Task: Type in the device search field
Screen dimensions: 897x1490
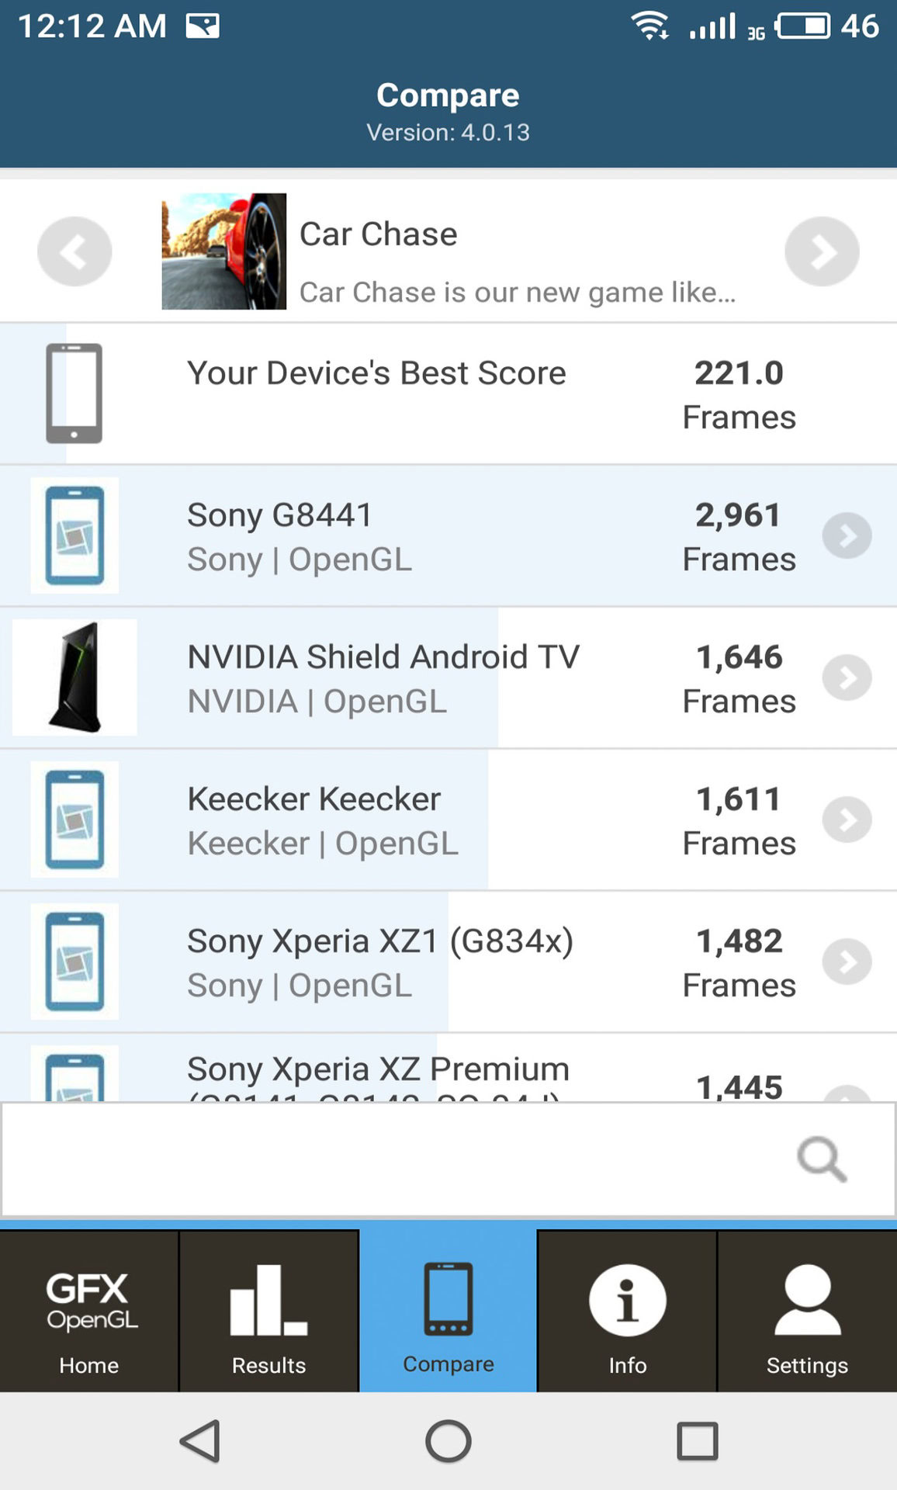Action: 388,1159
